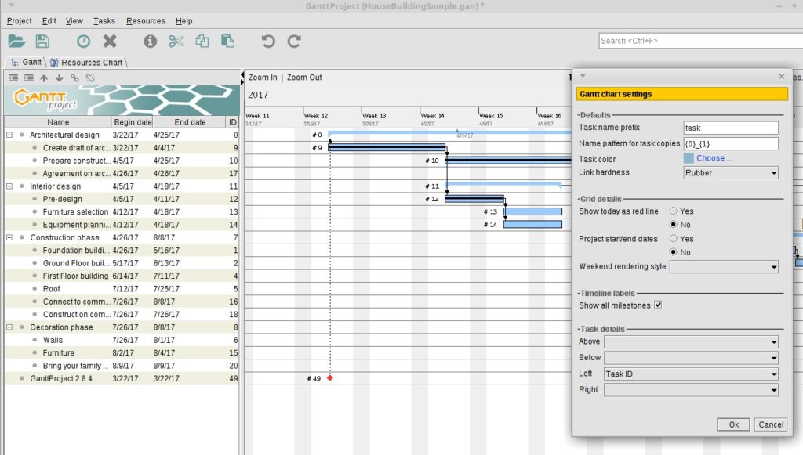803x455 pixels.
Task: Open the Weekend rendering style dropdown
Action: click(x=723, y=266)
